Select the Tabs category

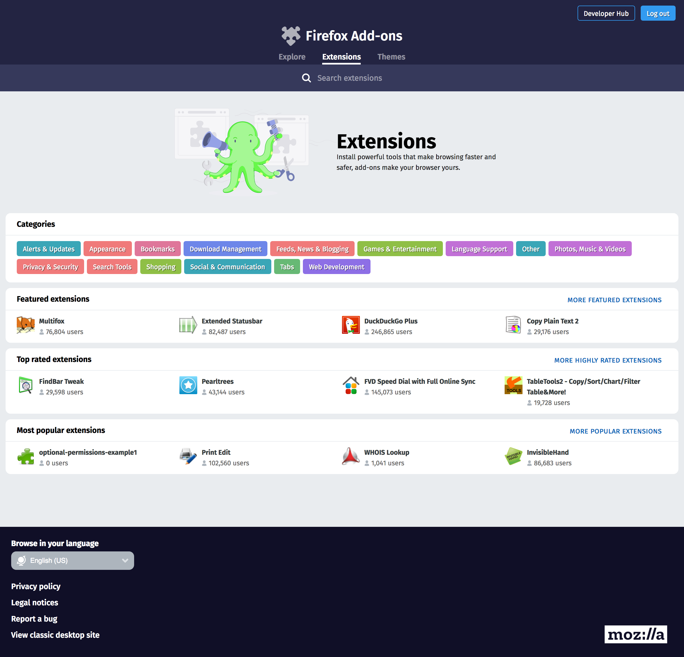(x=287, y=266)
